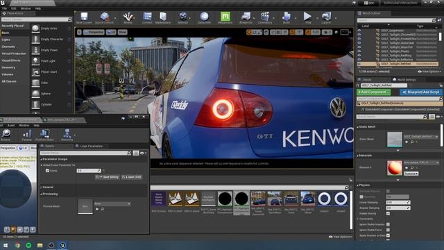
Task: Click the Hierarchy icon in material editor
Action: point(67,135)
